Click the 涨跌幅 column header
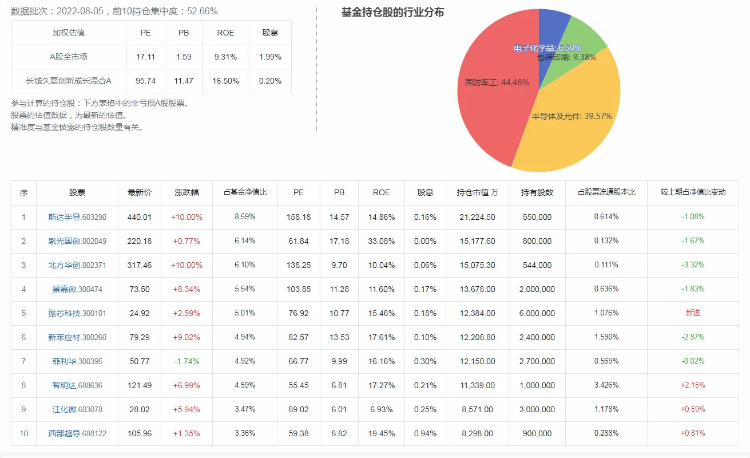The image size is (750, 458). pyautogui.click(x=186, y=192)
